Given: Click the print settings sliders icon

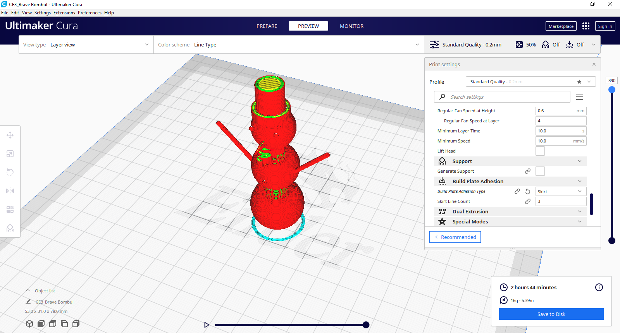Looking at the screenshot, I should tap(434, 45).
